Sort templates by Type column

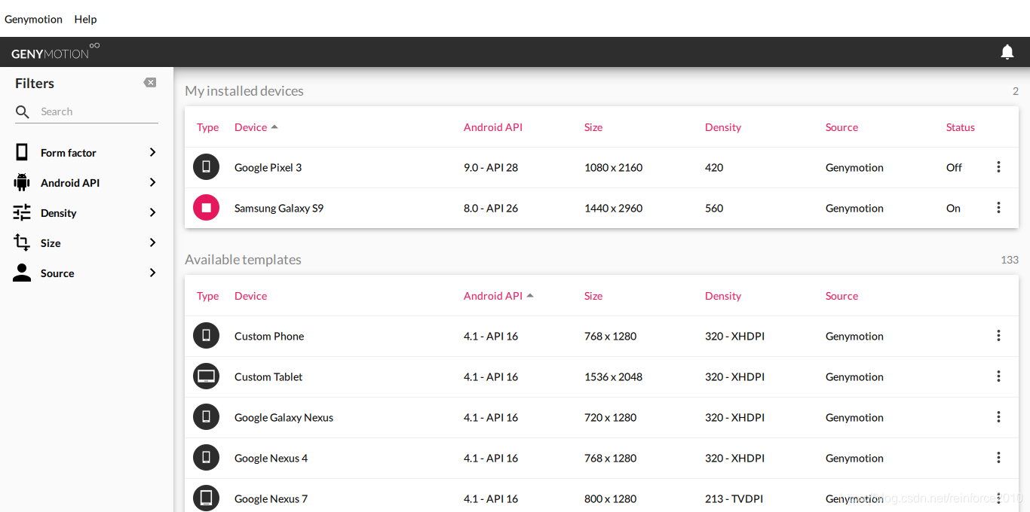(x=207, y=296)
